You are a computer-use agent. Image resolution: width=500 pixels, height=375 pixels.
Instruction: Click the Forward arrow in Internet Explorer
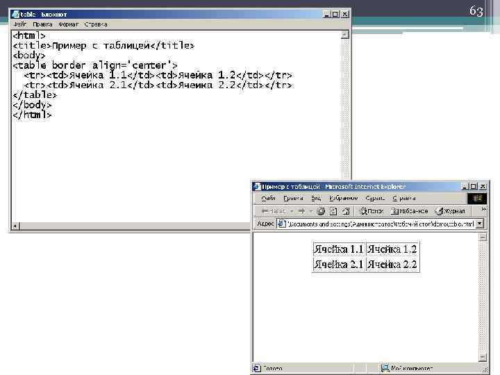click(301, 211)
